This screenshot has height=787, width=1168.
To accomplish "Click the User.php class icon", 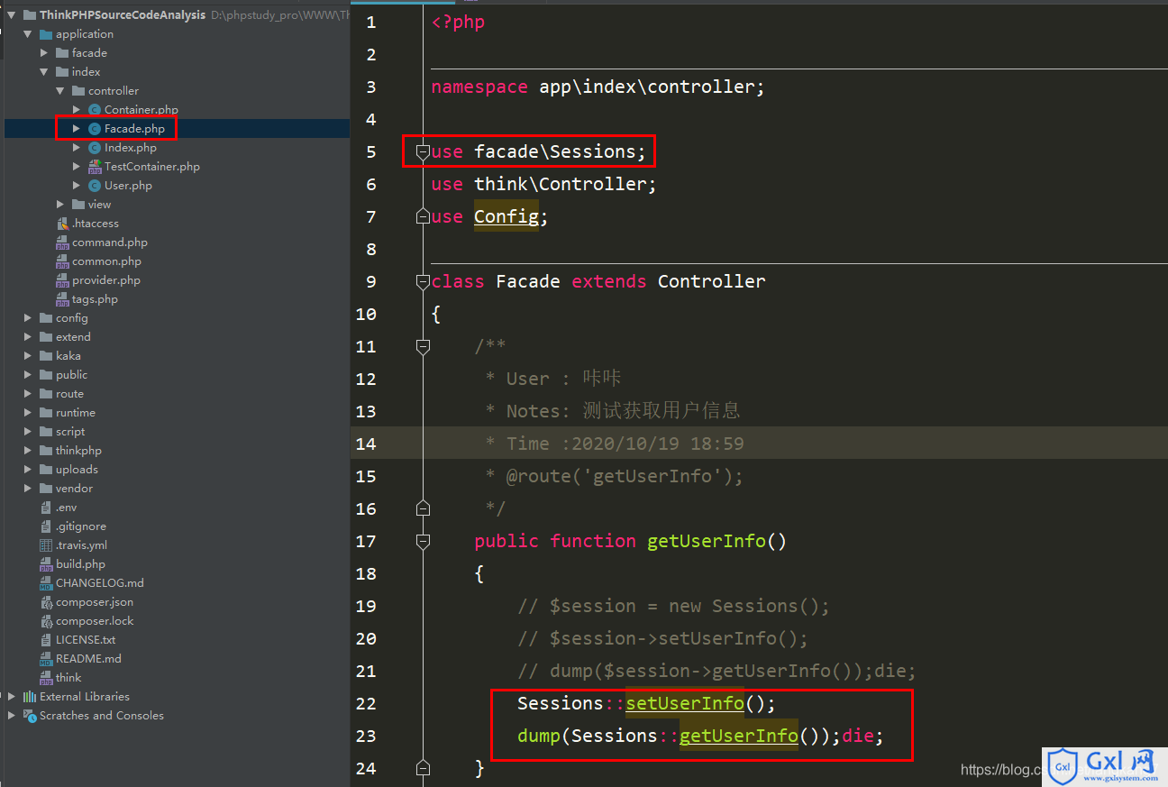I will pos(95,186).
